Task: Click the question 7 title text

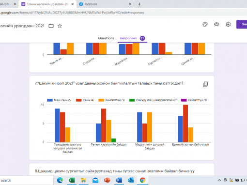Action: pyautogui.click(x=109, y=83)
